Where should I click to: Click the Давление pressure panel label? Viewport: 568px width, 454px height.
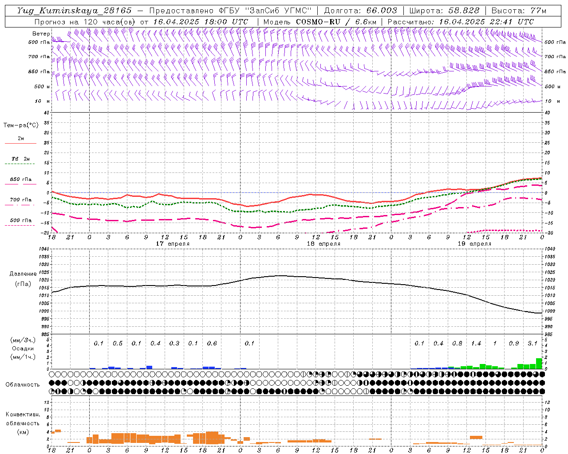[23, 274]
